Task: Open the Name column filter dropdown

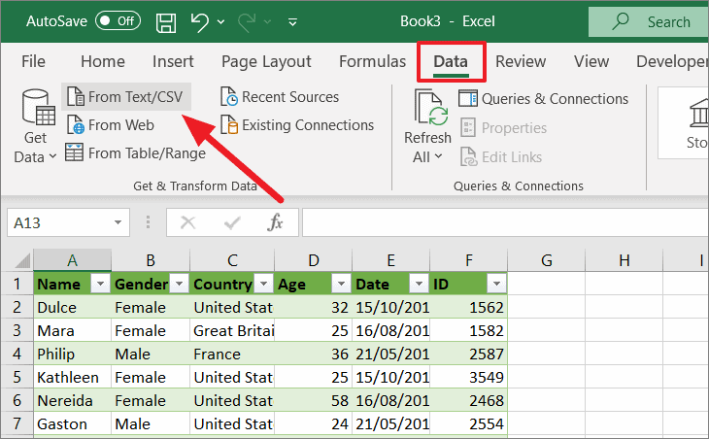Action: [98, 285]
